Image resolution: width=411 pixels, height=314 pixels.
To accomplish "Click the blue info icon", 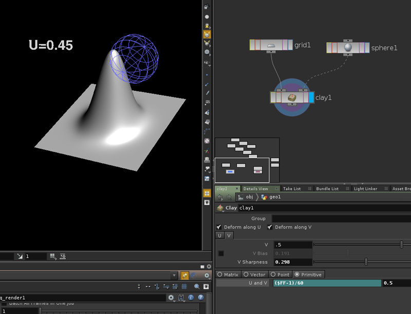I will pyautogui.click(x=191, y=297).
